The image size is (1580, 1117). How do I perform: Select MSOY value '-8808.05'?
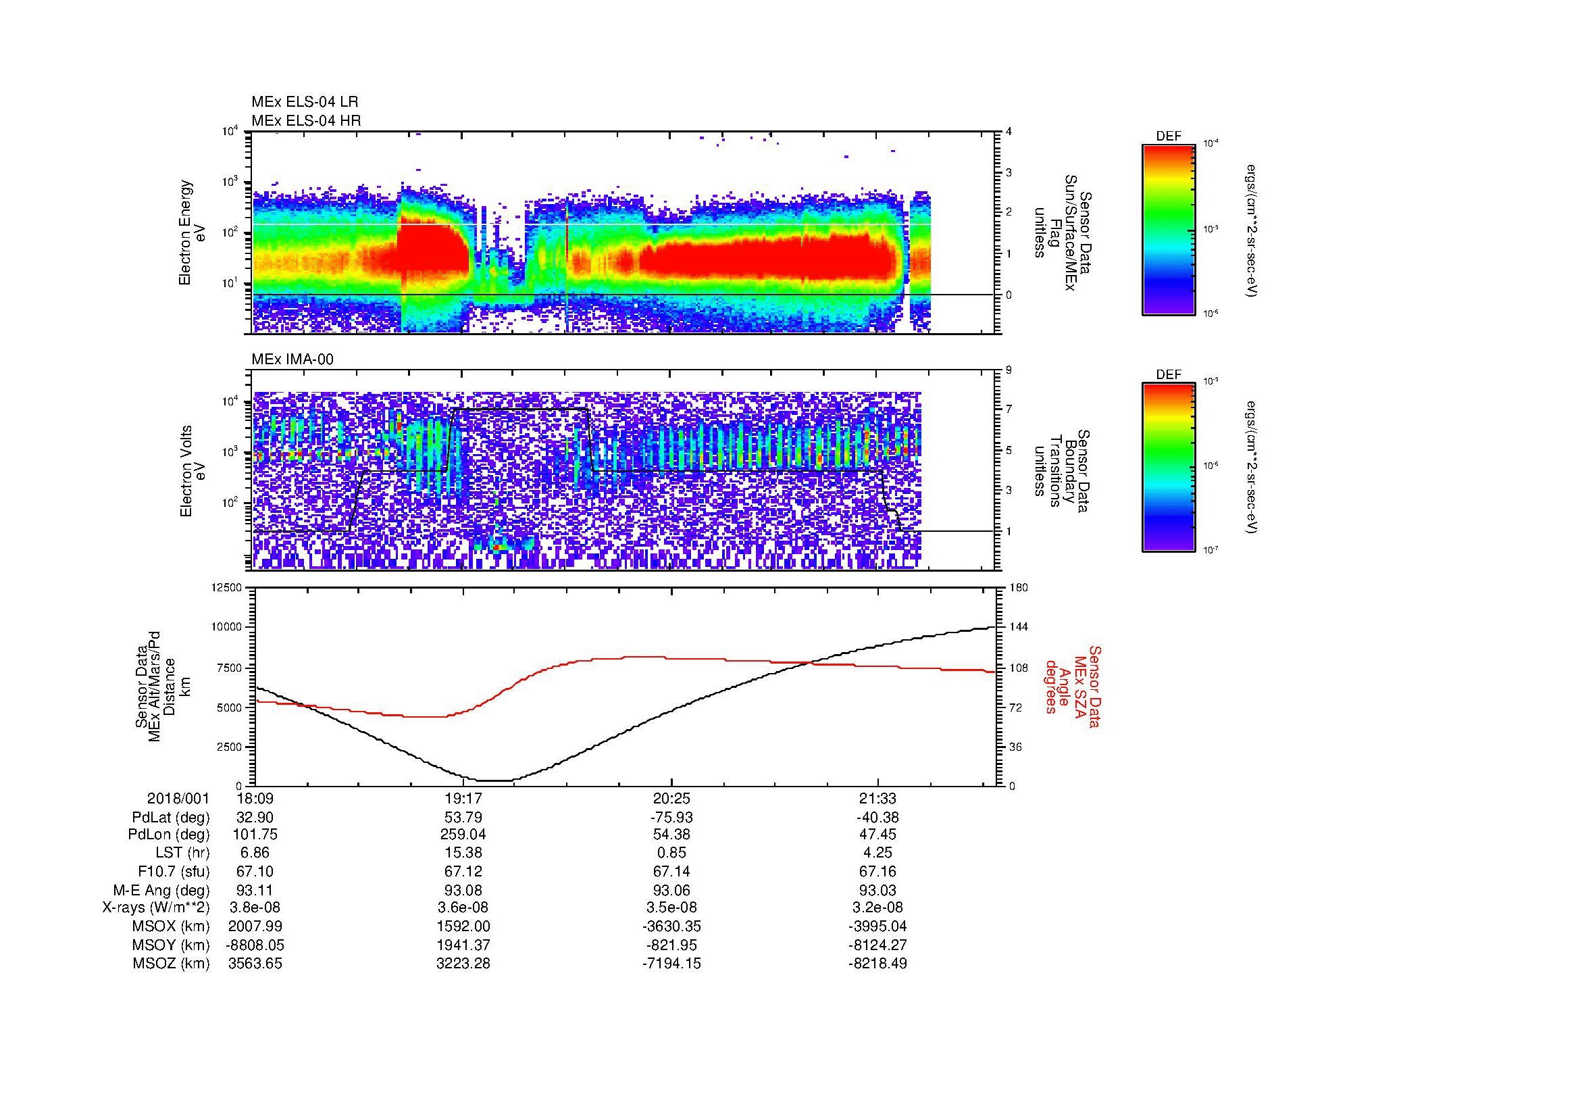click(x=255, y=945)
